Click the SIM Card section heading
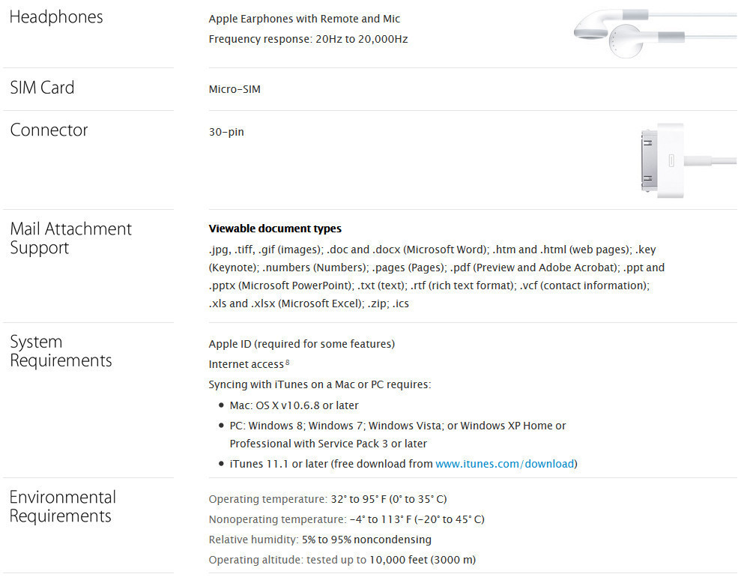Screen dimensions: 741x580 (42, 88)
